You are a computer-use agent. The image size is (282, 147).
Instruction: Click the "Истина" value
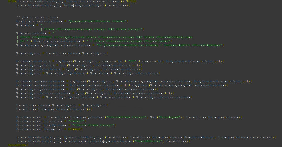[74, 129]
